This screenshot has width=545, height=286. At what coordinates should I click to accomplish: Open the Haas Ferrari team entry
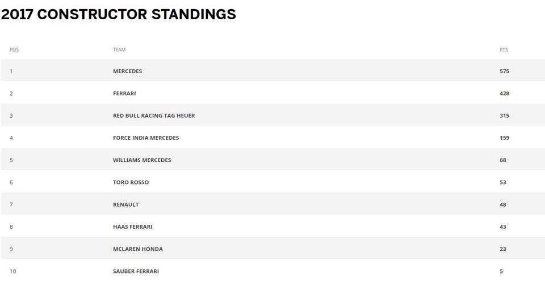pyautogui.click(x=132, y=227)
